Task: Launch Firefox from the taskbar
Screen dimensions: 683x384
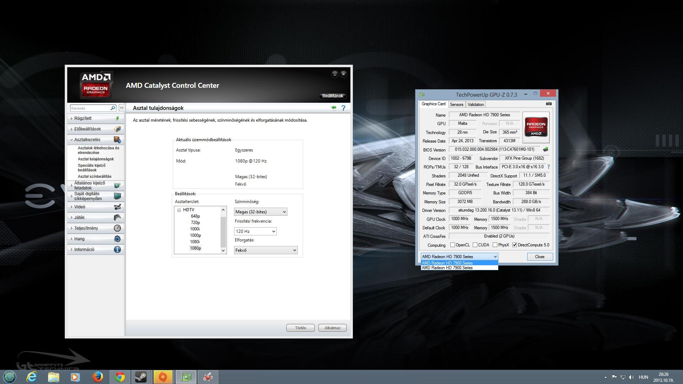Action: click(97, 377)
